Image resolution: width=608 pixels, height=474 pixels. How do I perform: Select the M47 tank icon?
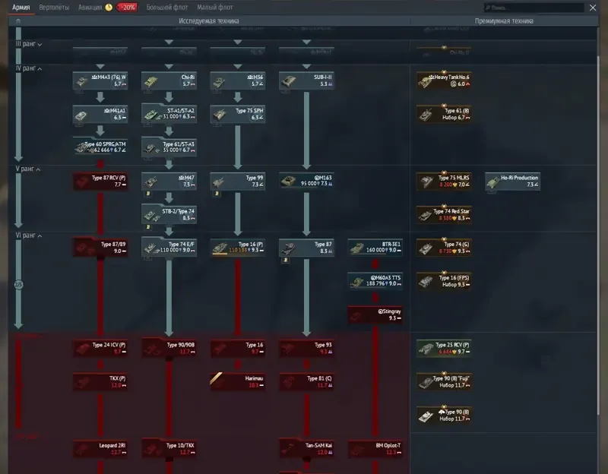pos(150,182)
